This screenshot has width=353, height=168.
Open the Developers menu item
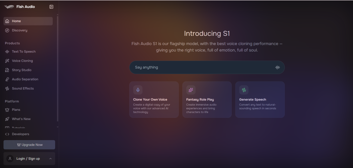coord(20,134)
